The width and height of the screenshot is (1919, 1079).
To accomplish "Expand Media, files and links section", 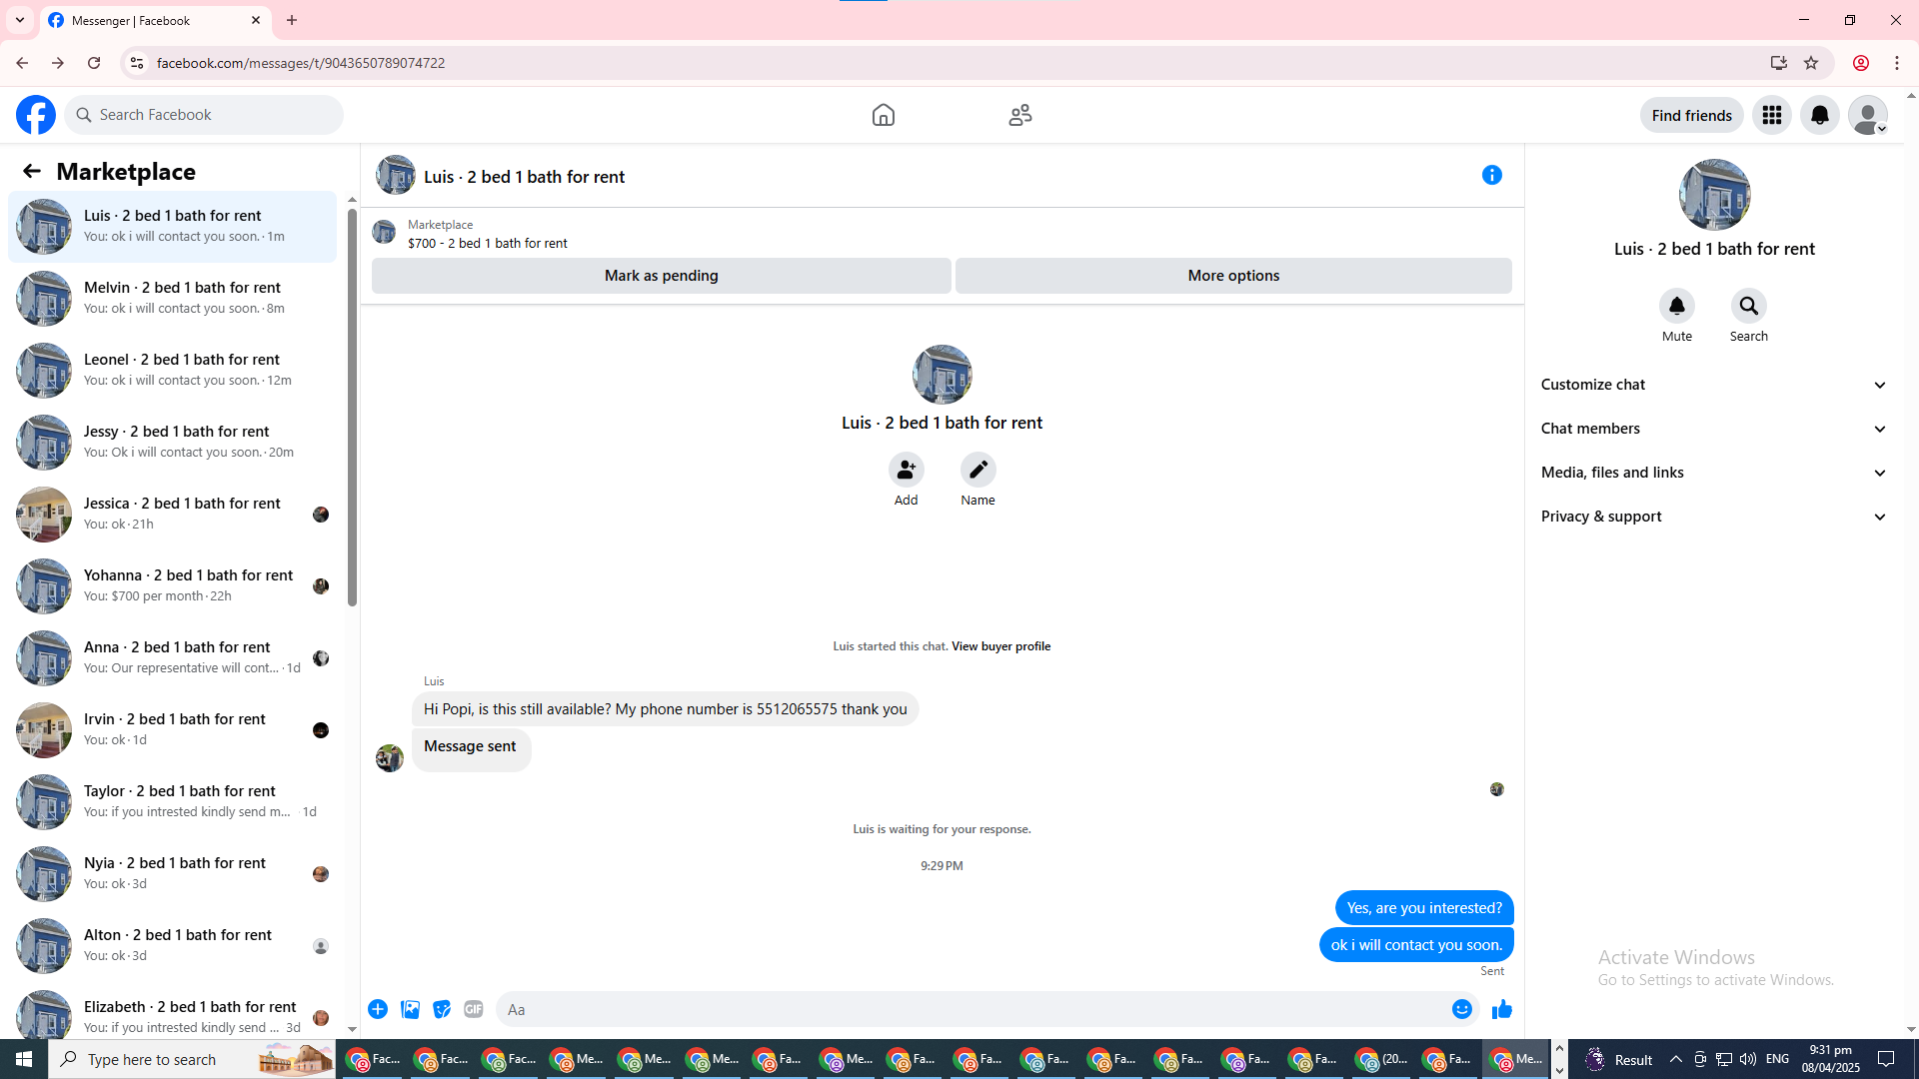I will pyautogui.click(x=1714, y=473).
